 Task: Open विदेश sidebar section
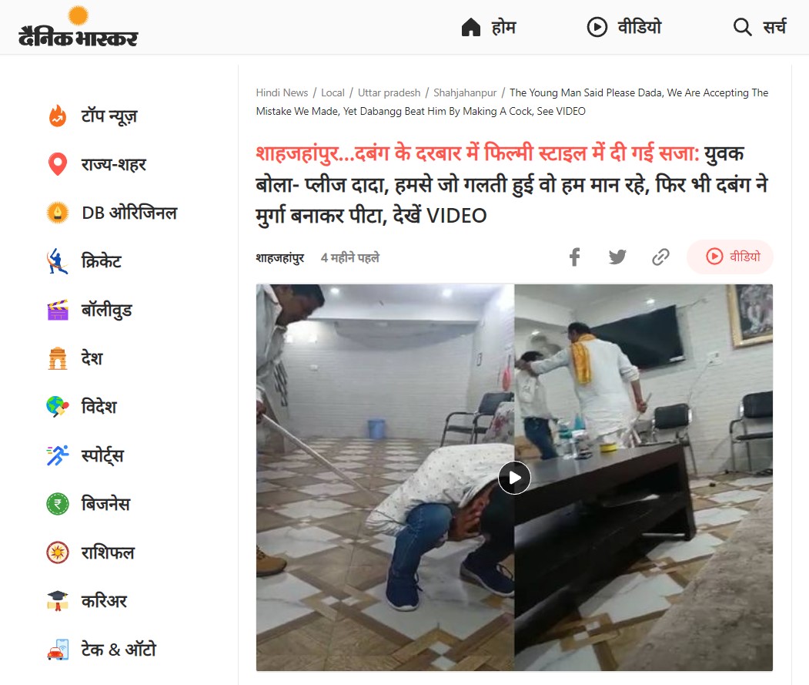point(99,407)
